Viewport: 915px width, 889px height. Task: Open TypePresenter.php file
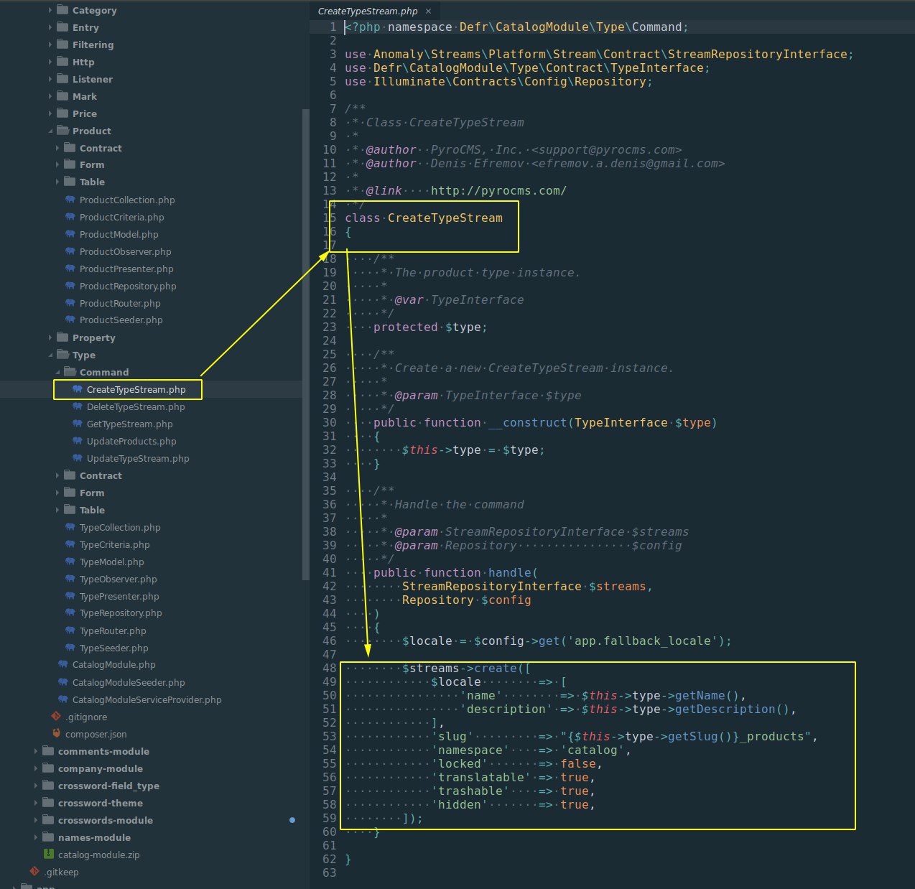(x=119, y=596)
